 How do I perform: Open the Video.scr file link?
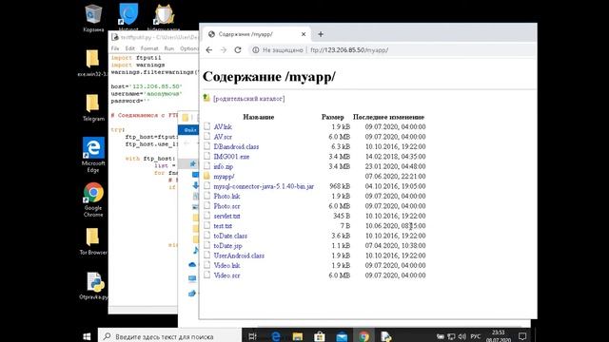tap(226, 275)
